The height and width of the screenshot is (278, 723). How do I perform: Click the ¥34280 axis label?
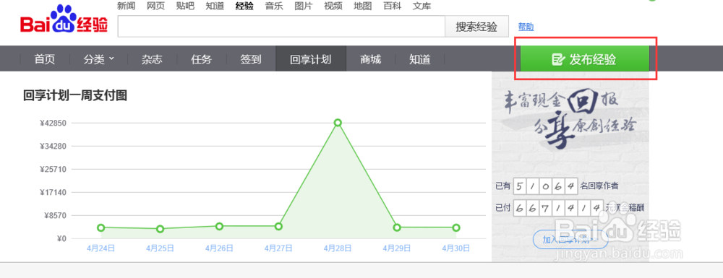53,146
